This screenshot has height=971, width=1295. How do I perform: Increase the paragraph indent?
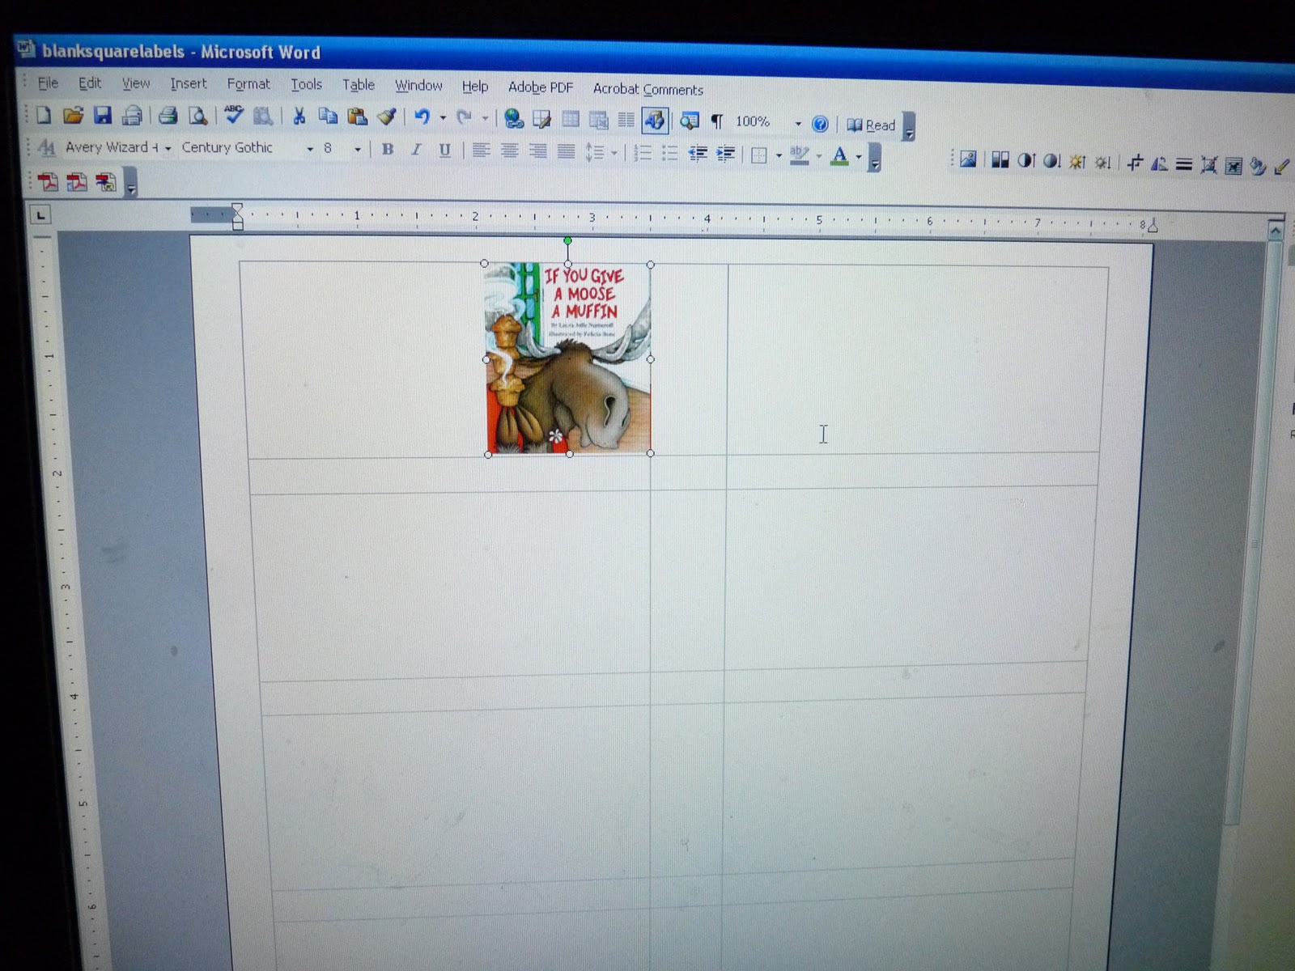(x=726, y=153)
